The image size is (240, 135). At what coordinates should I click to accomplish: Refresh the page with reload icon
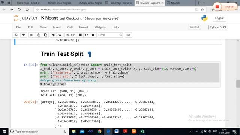19,9
